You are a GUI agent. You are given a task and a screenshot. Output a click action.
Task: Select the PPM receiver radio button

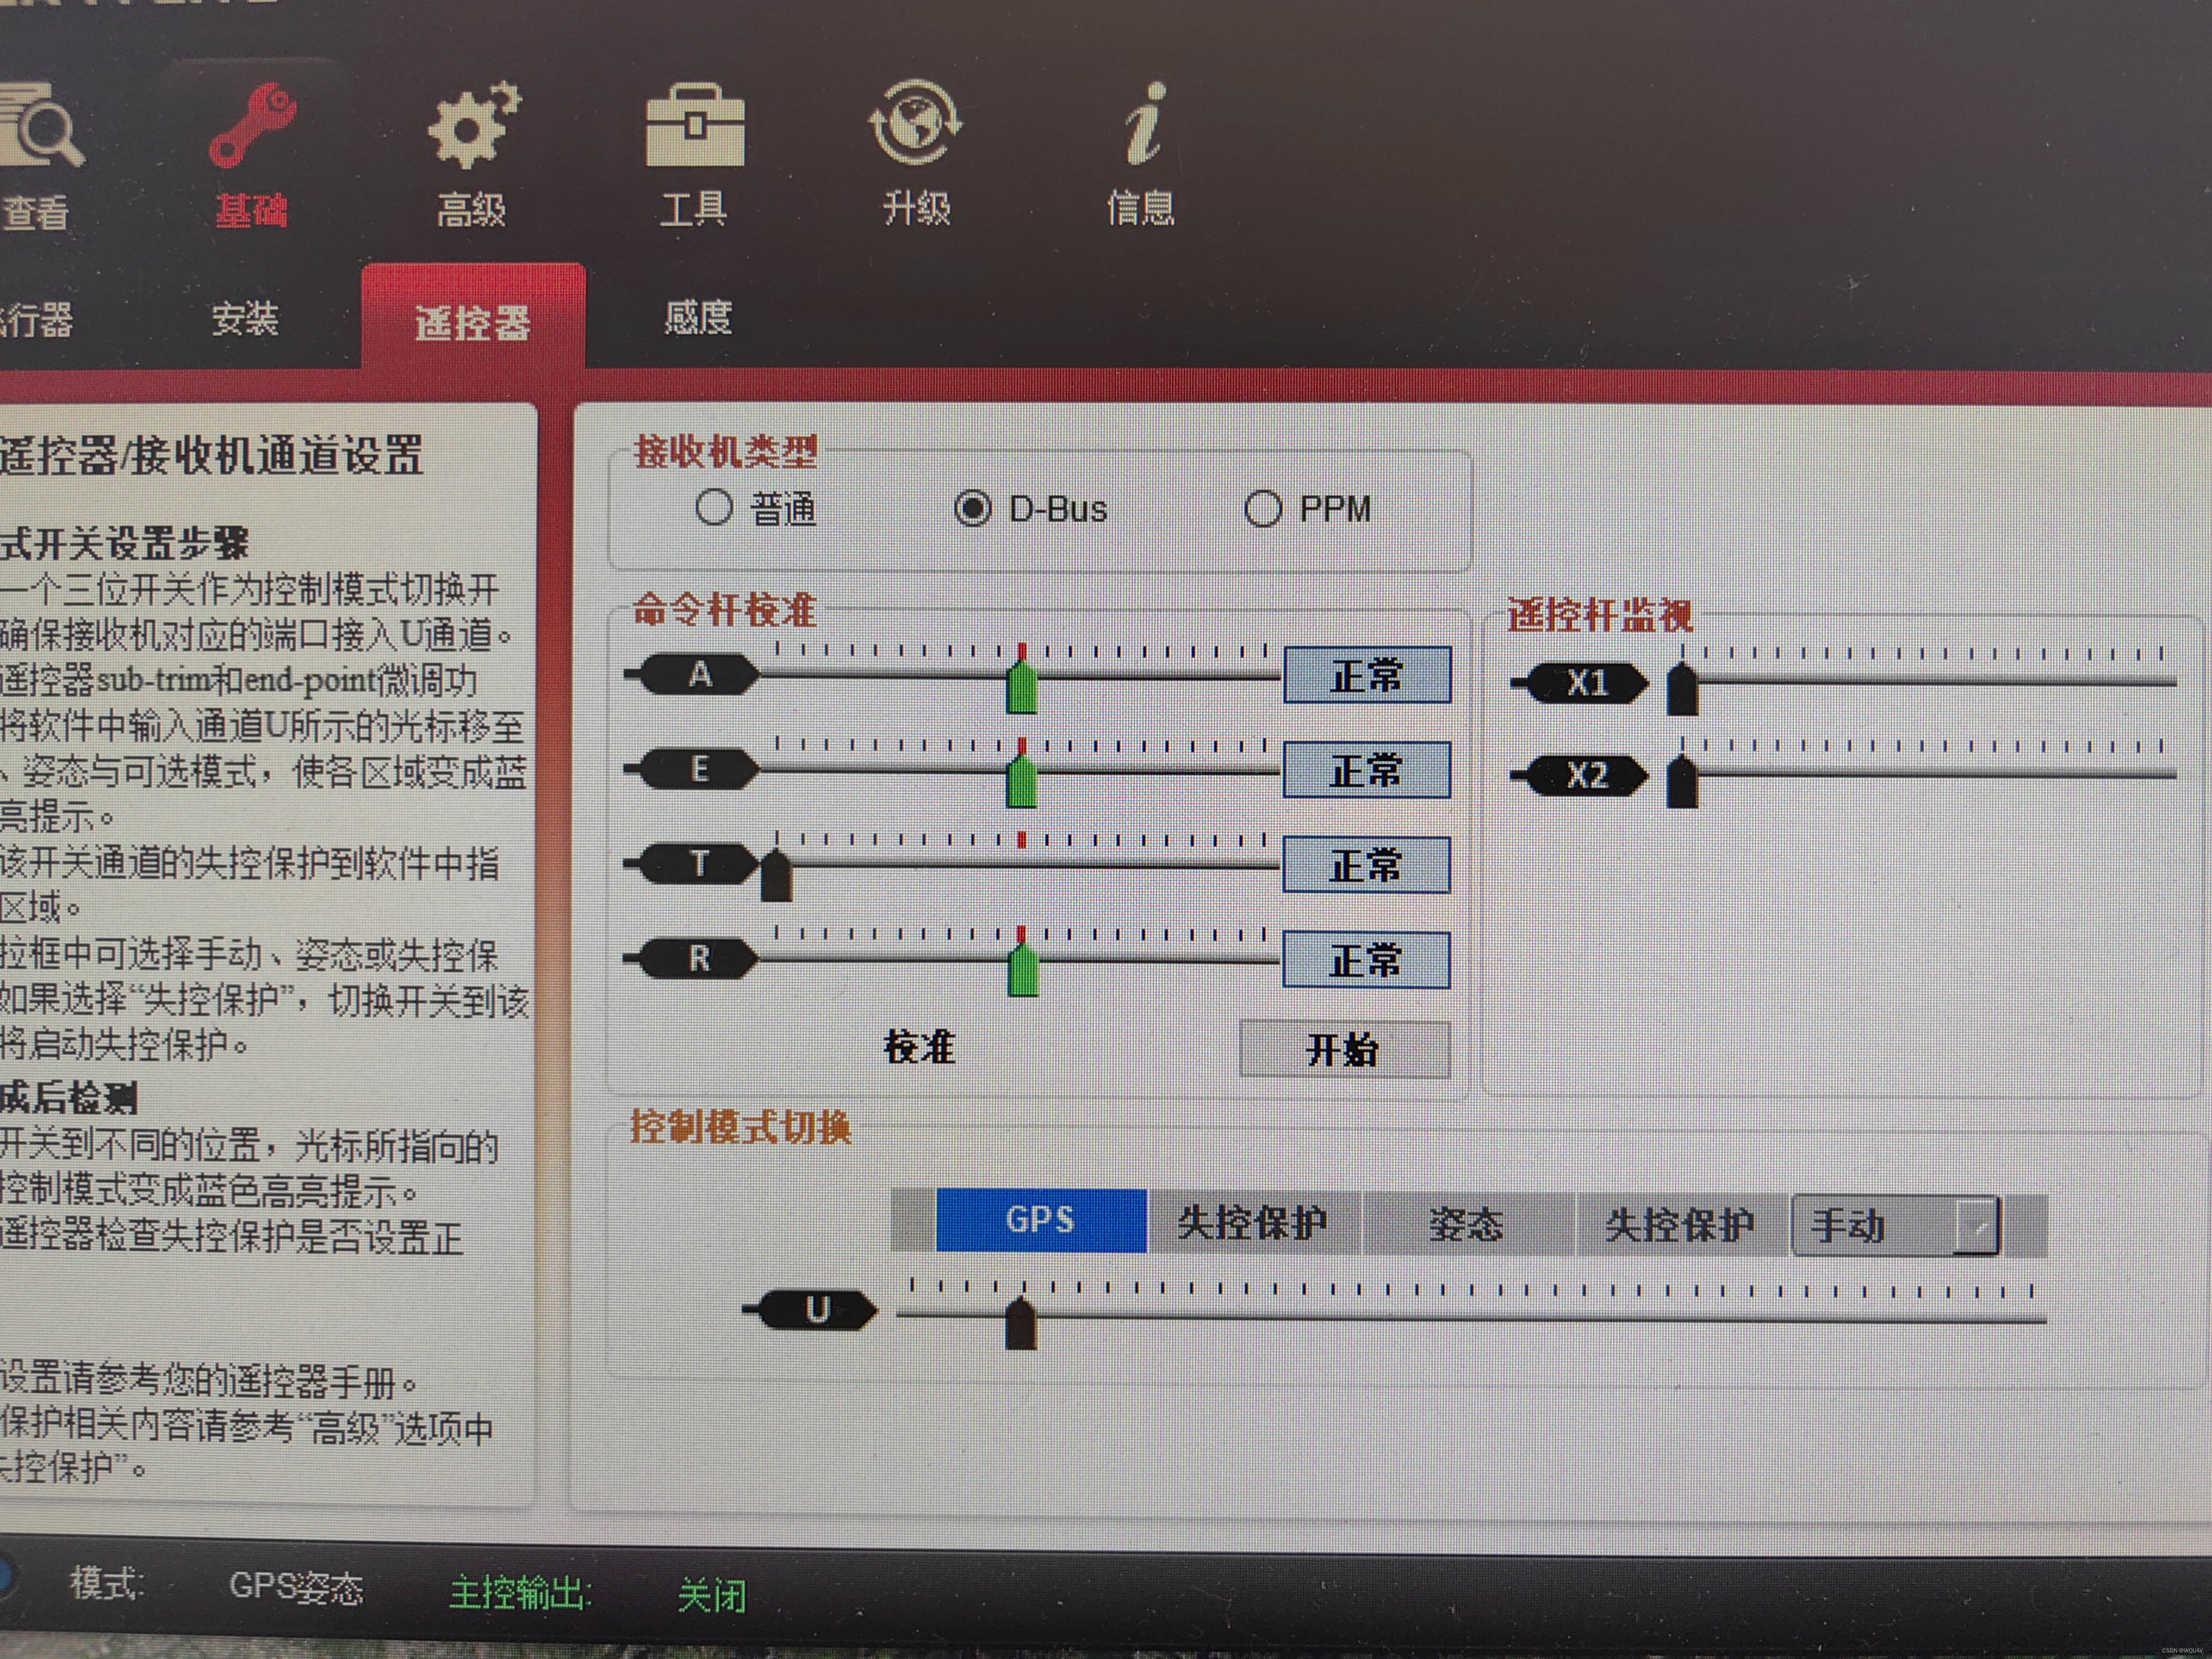click(x=1262, y=508)
